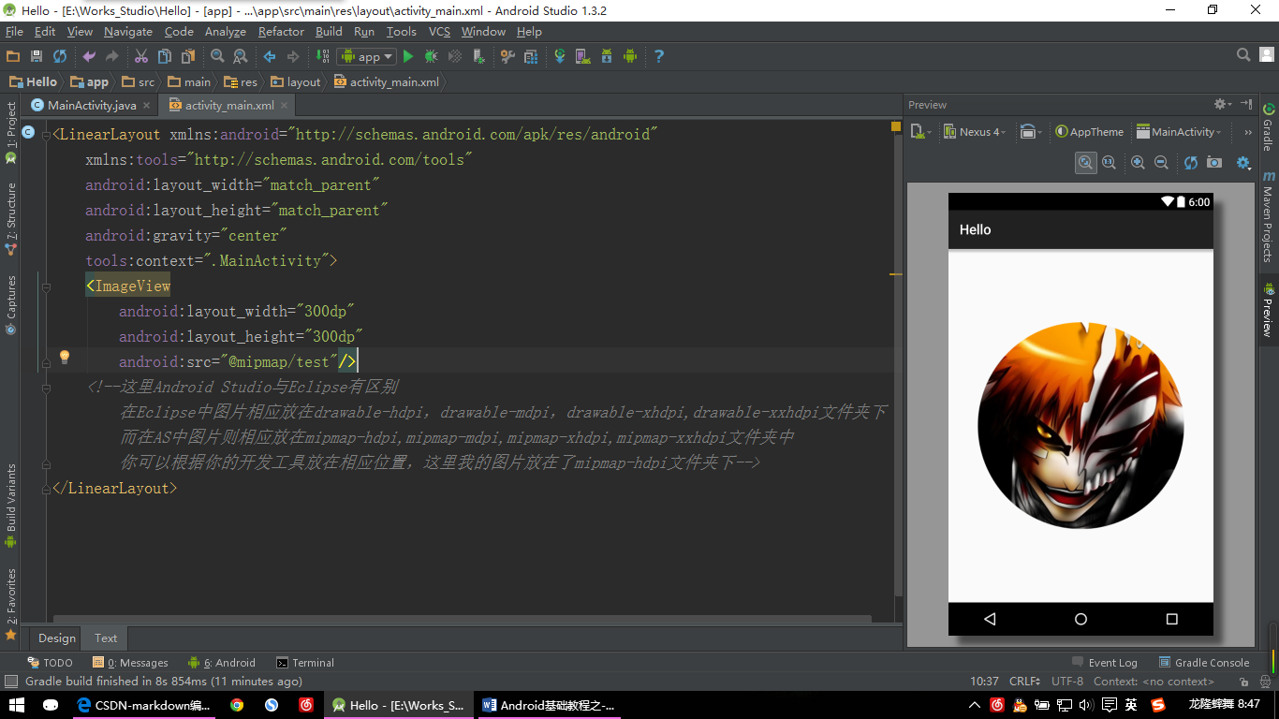Switch to the Design editor tab

pyautogui.click(x=57, y=638)
